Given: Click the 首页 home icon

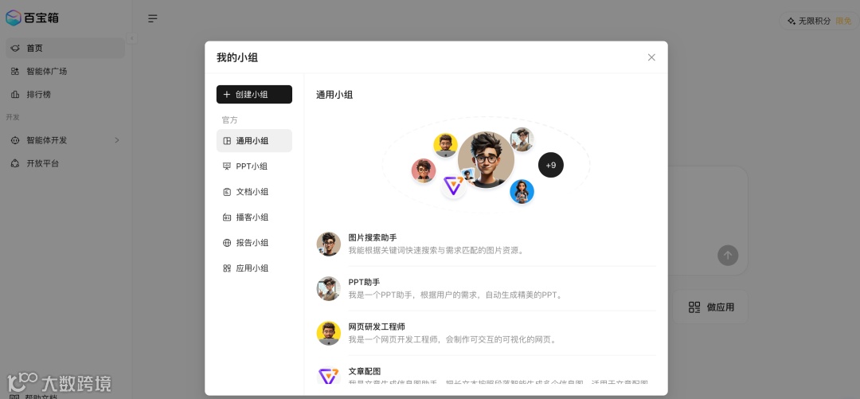Looking at the screenshot, I should coord(15,49).
